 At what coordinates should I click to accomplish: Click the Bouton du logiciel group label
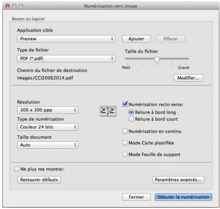point(28,19)
